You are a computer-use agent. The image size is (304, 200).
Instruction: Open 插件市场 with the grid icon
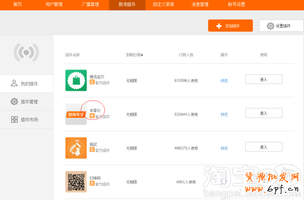point(26,120)
